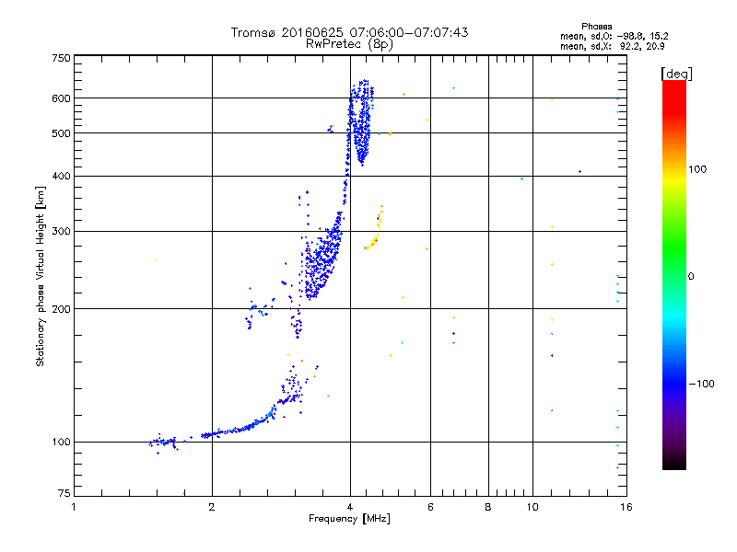The width and height of the screenshot is (737, 552).
Task: Click the x-axis label '6'
Action: click(430, 507)
